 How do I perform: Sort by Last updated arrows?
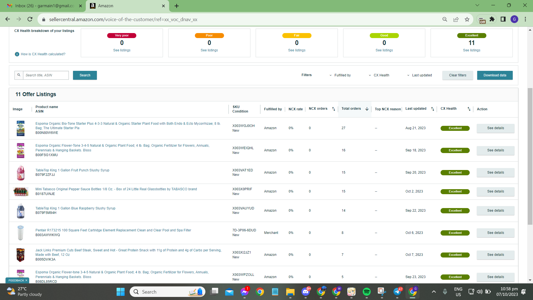[433, 109]
